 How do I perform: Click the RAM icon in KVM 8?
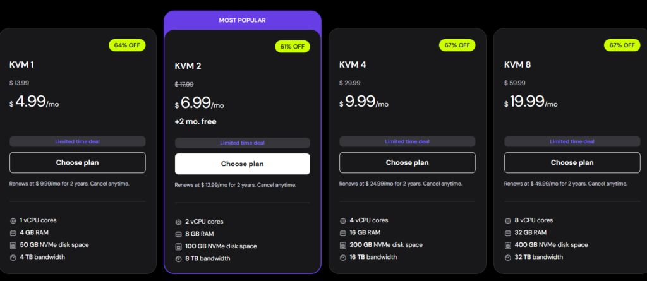[x=508, y=232]
